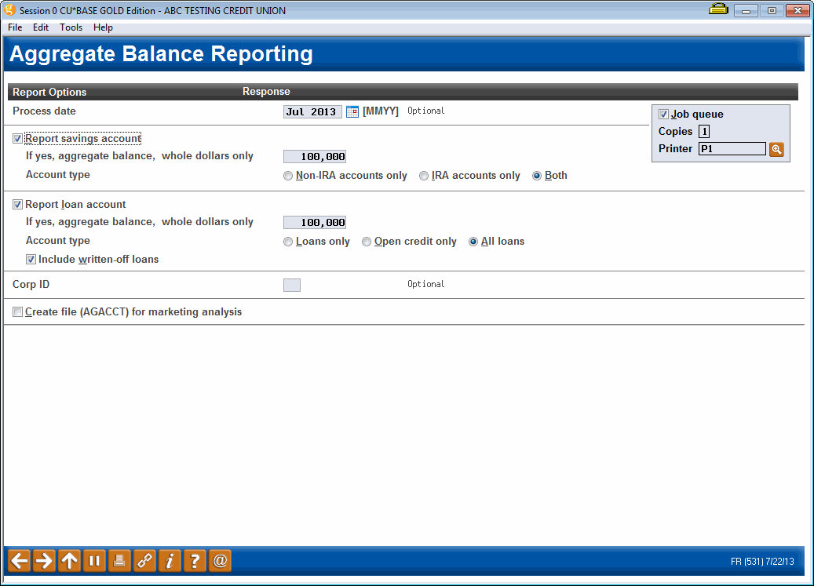
Task: Uncheck the Report savings account checkbox
Action: (17, 138)
